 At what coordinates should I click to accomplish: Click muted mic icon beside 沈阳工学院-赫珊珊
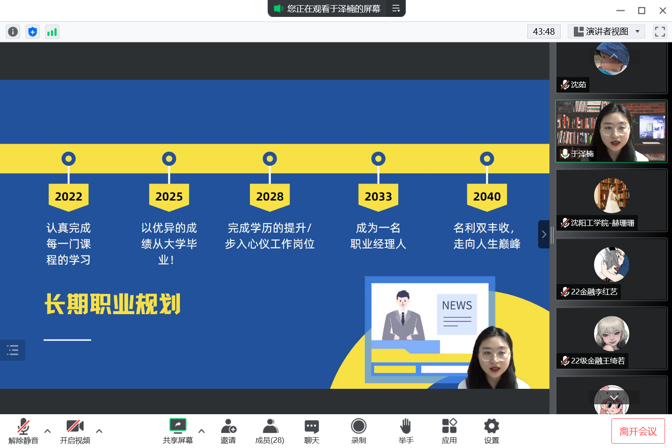[565, 223]
